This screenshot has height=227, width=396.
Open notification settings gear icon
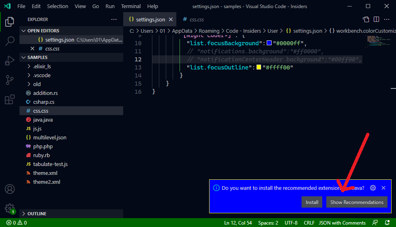pos(373,188)
